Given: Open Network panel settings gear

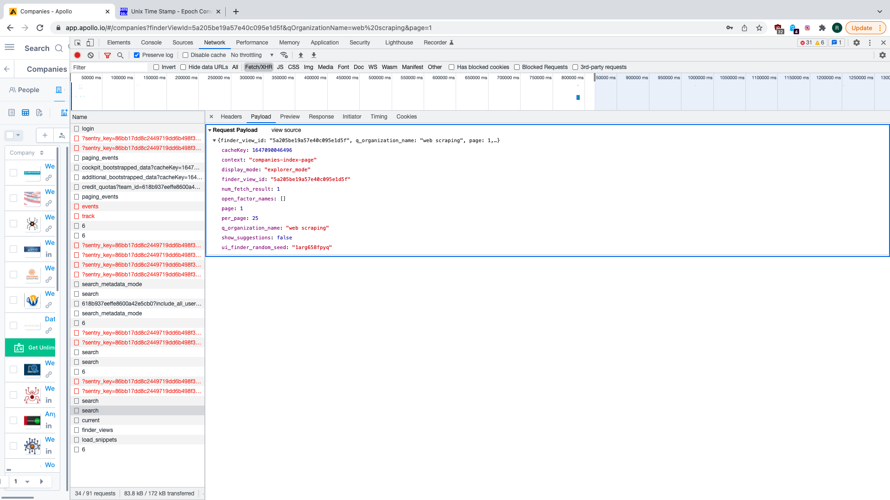Looking at the screenshot, I should [x=883, y=55].
